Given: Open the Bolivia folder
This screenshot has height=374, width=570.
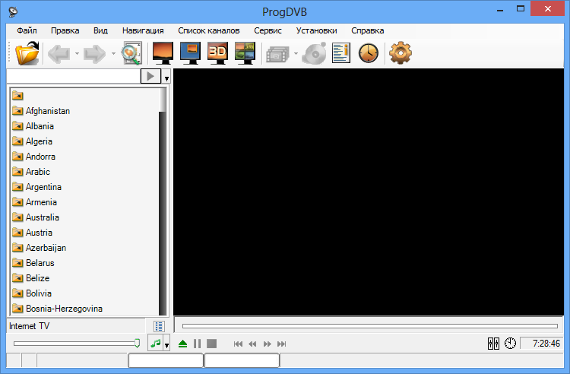Looking at the screenshot, I should pyautogui.click(x=32, y=293).
